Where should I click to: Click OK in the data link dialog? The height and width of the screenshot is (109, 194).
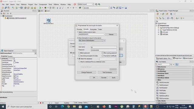pyautogui.click(x=94, y=78)
